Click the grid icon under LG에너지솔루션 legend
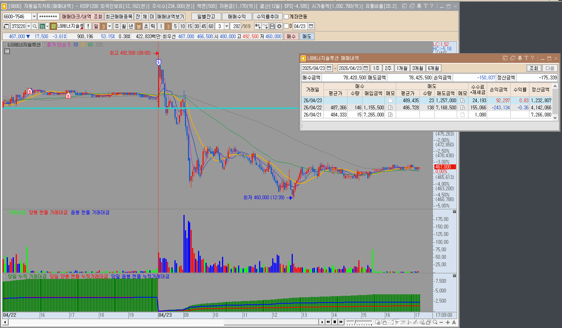 [7, 51]
